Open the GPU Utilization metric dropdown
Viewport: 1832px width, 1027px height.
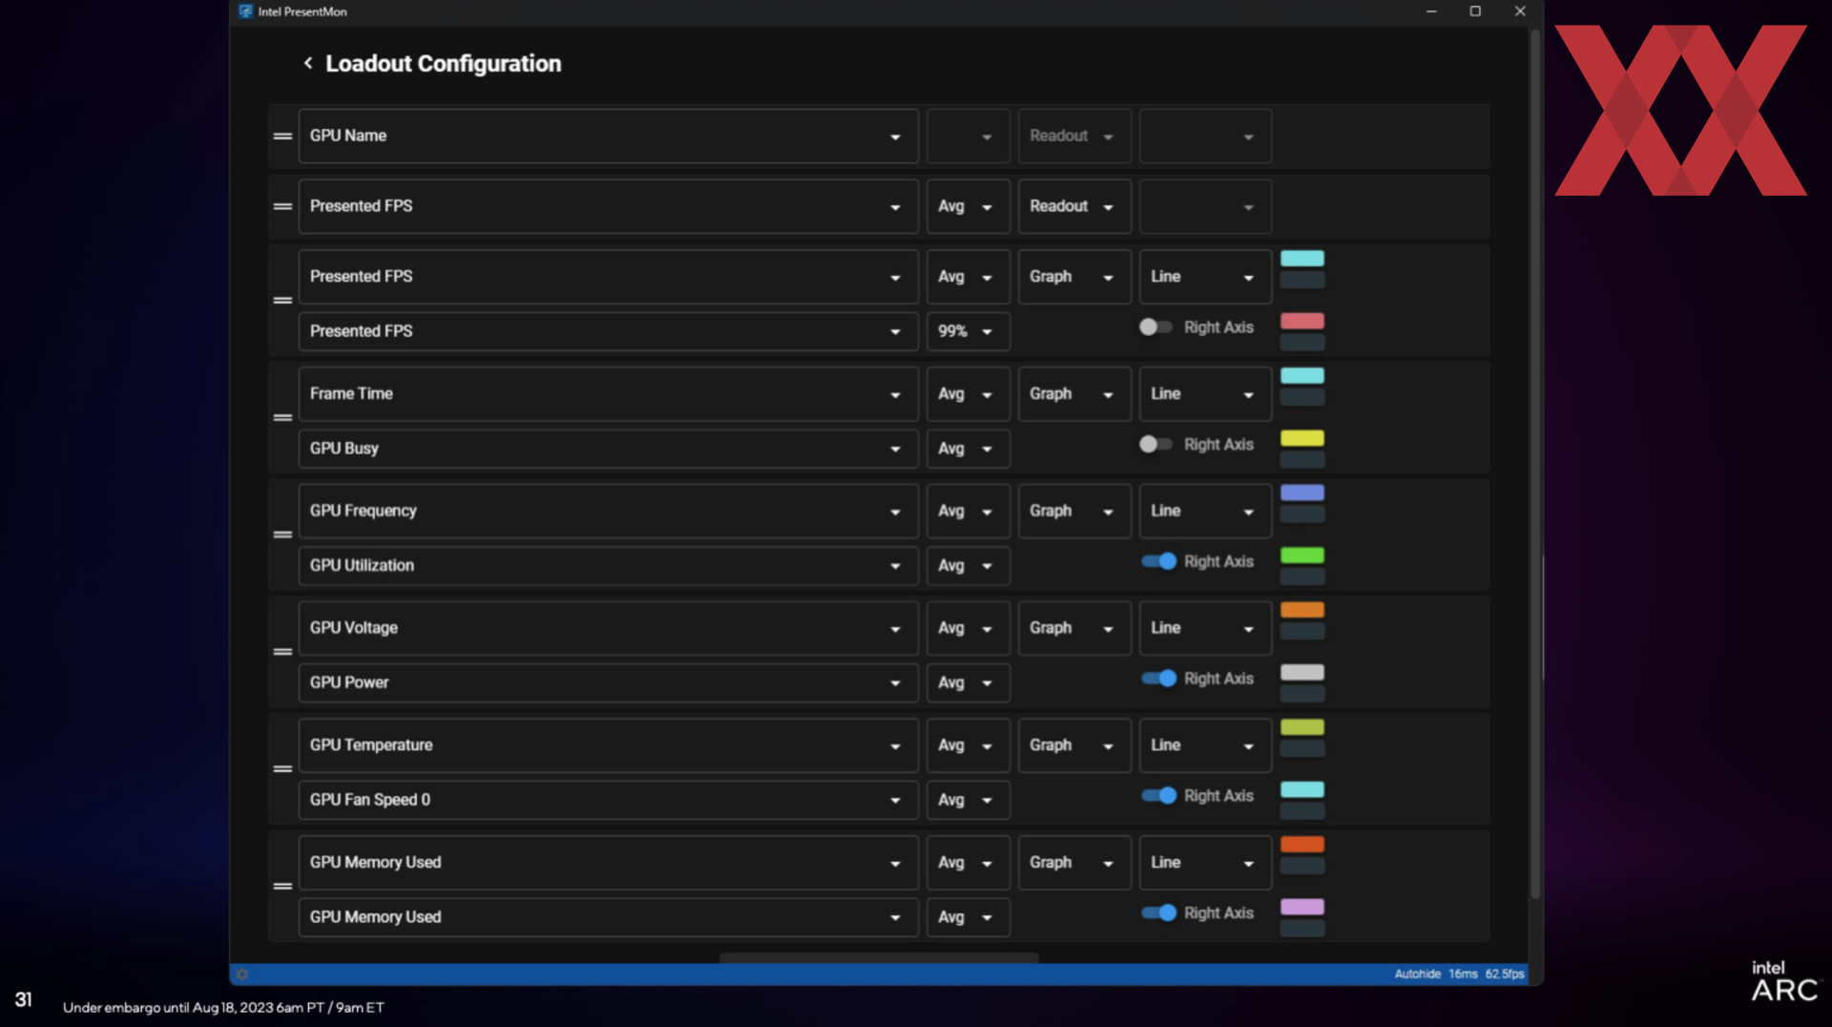[x=608, y=566]
